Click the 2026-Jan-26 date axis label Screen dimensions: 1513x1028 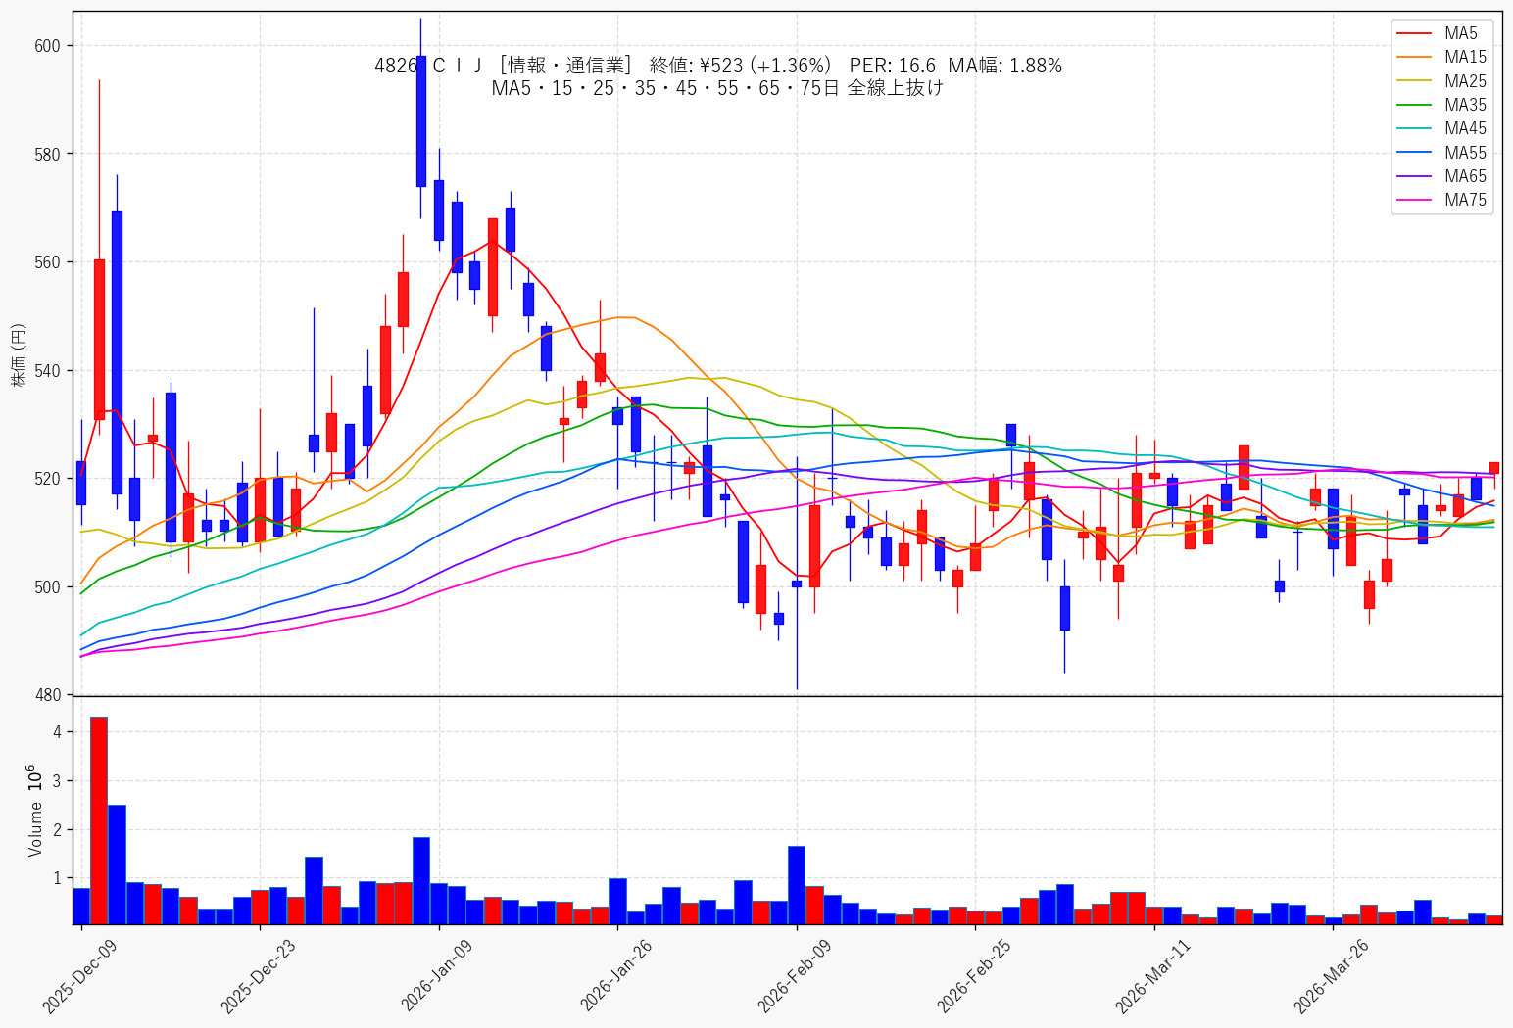(616, 976)
